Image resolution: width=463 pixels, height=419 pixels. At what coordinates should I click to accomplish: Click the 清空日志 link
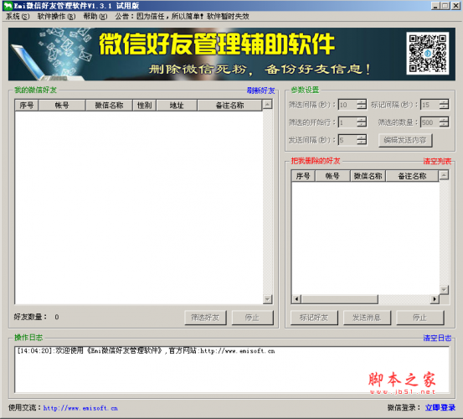pyautogui.click(x=437, y=338)
